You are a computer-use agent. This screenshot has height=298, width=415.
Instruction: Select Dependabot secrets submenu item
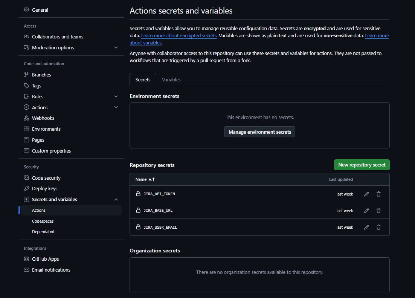coord(43,232)
